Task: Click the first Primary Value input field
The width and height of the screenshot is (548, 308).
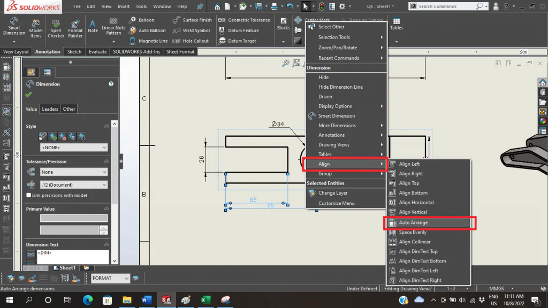Action: point(74,218)
